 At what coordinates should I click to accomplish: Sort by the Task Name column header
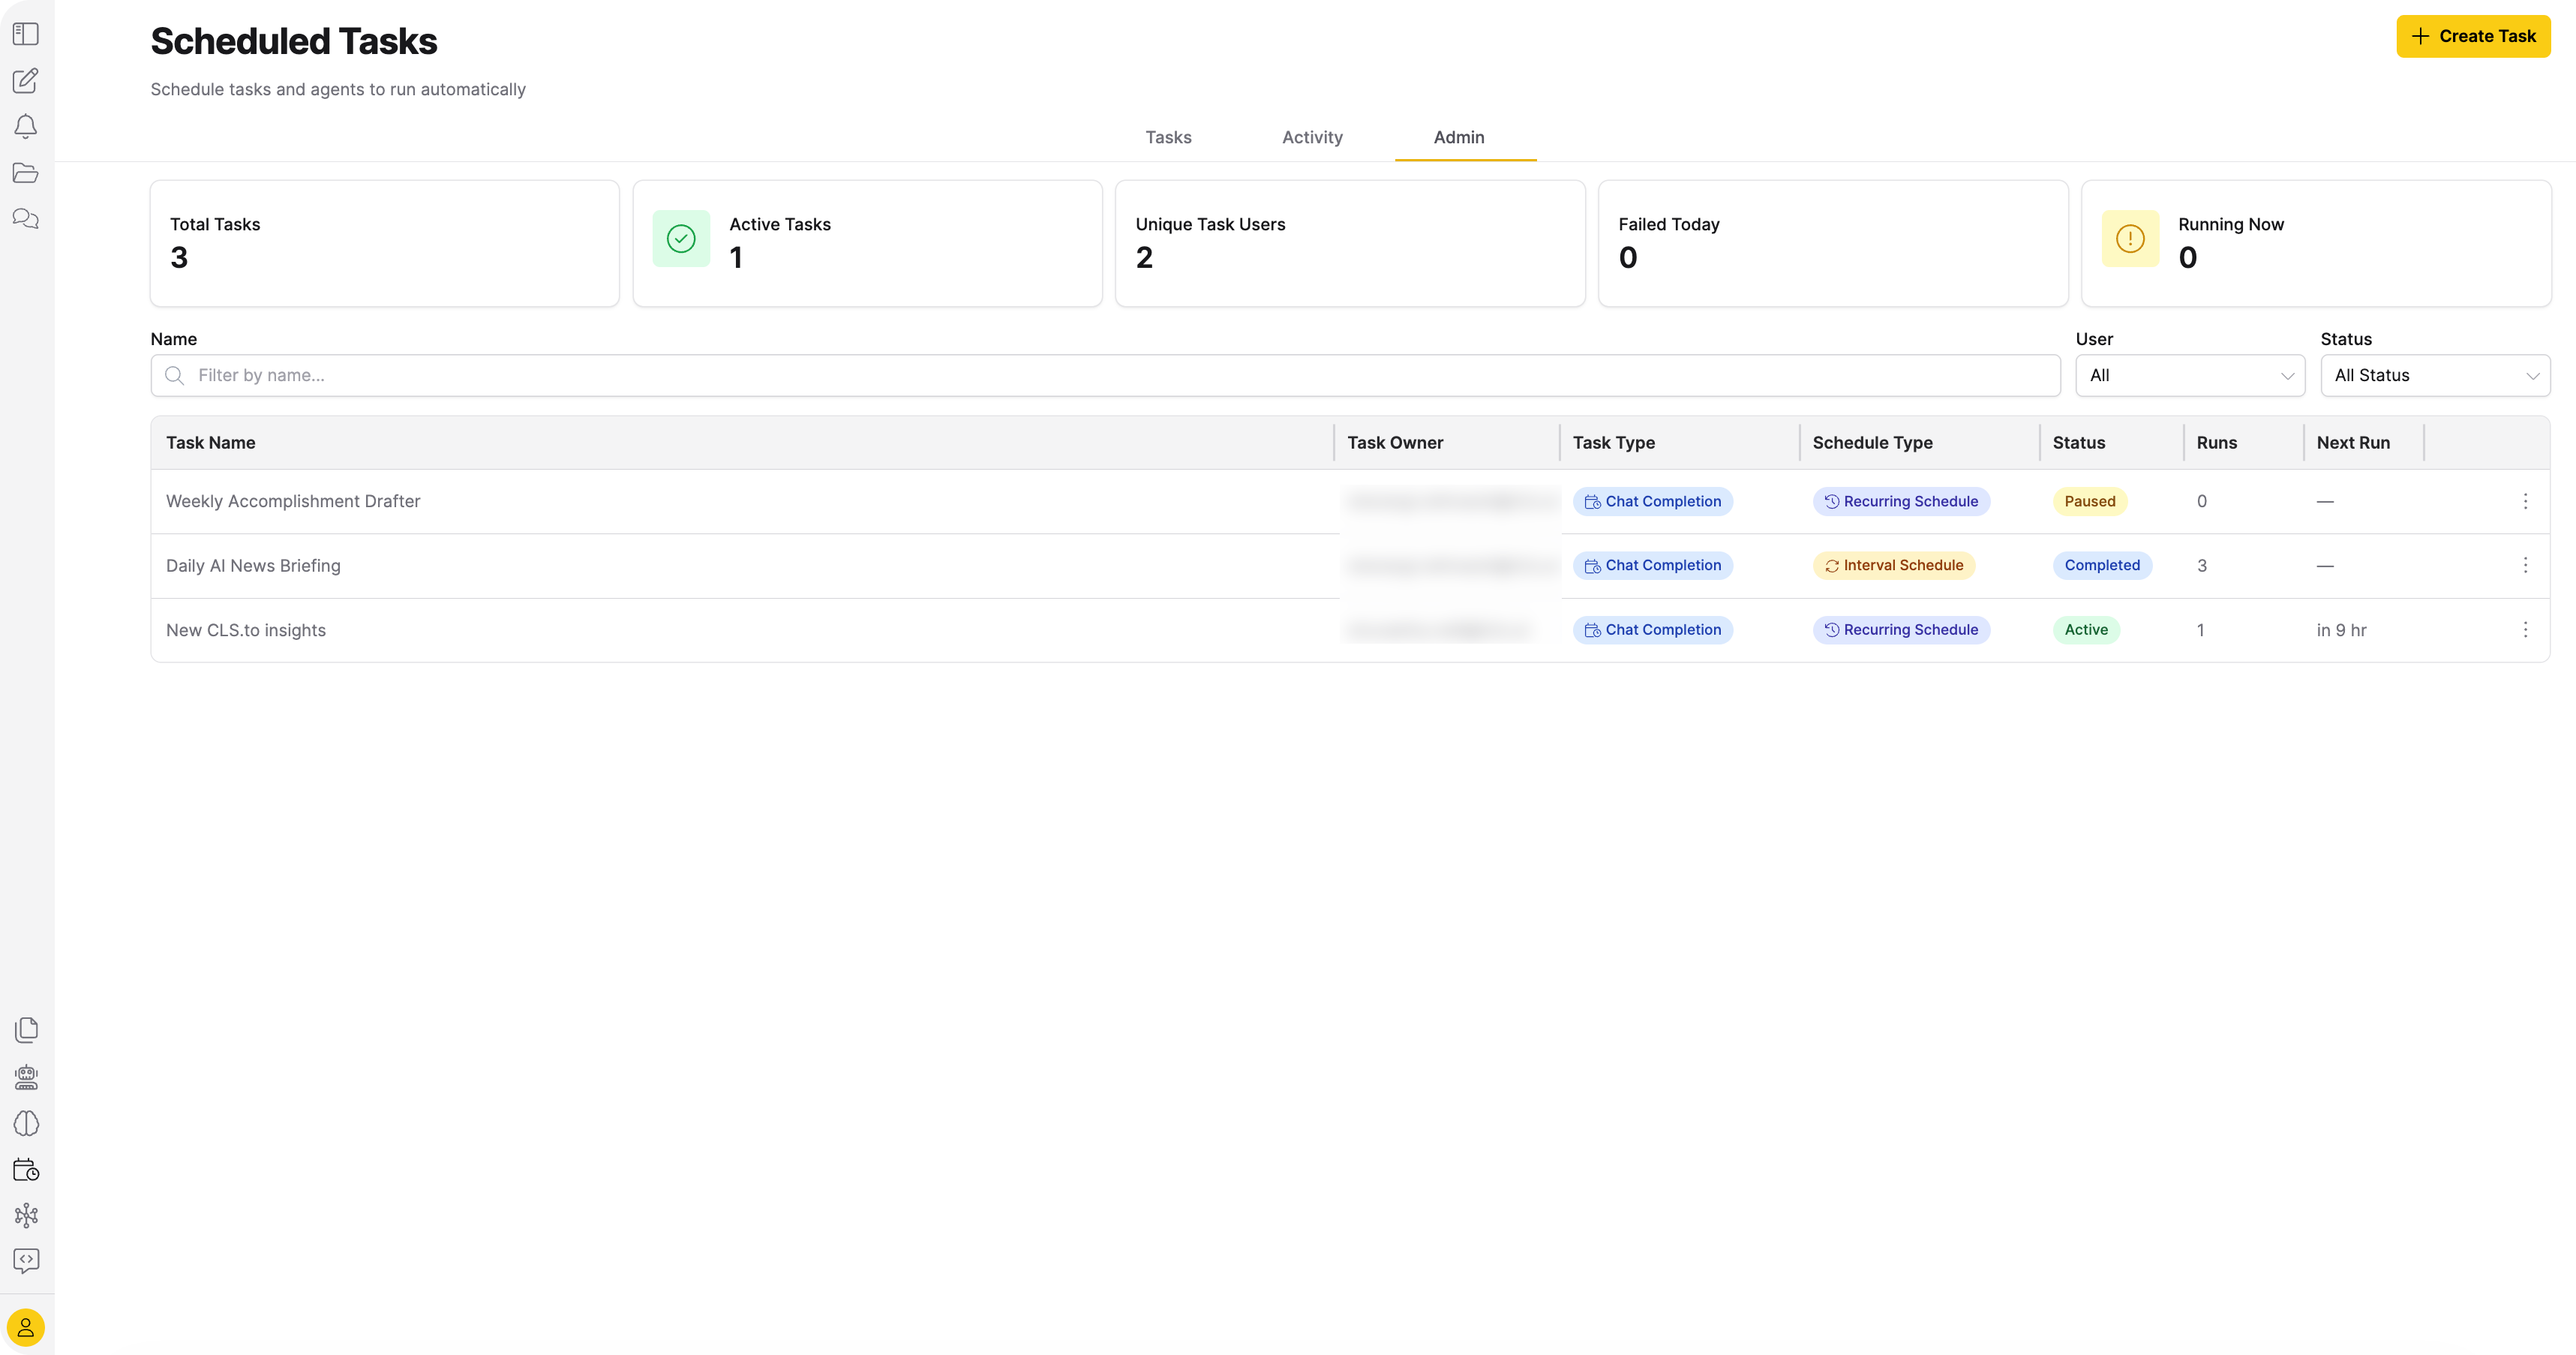click(x=210, y=442)
